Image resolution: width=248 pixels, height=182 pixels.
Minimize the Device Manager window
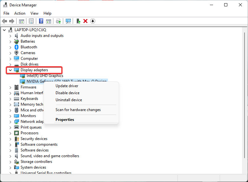pos(211,5)
